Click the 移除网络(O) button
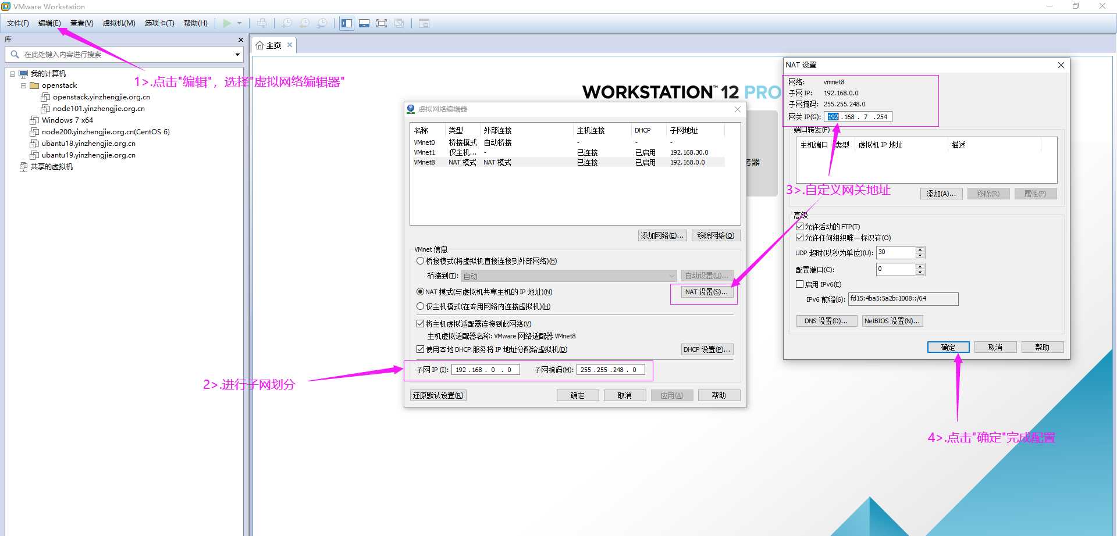Screen dimensions: 1117x536 click(716, 235)
